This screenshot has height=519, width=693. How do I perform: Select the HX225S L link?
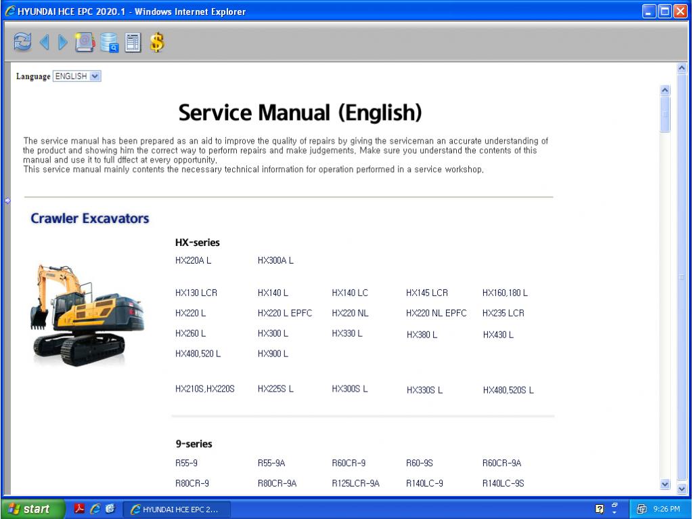coord(276,389)
